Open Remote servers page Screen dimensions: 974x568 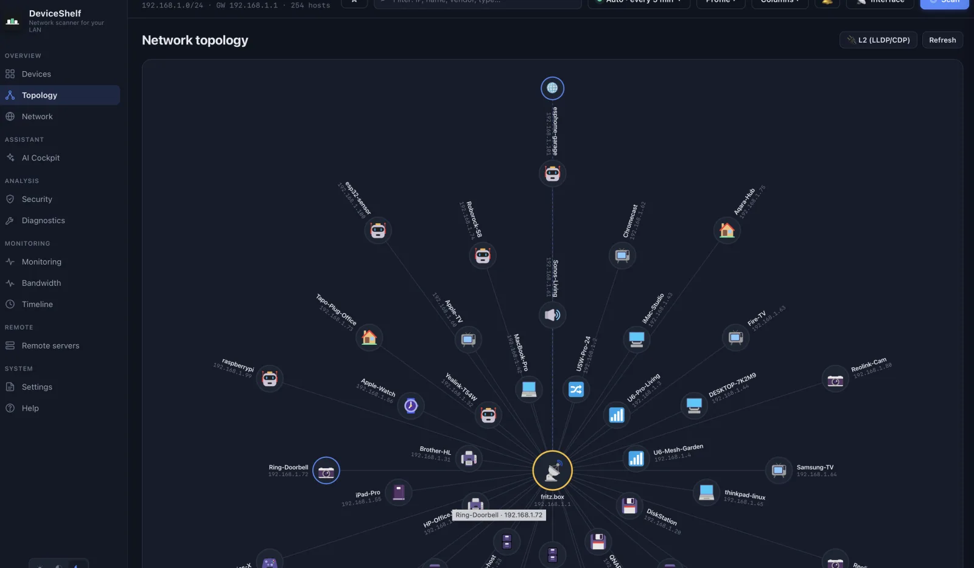(x=60, y=346)
